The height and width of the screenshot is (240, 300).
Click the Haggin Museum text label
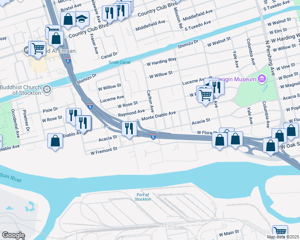click(236, 79)
